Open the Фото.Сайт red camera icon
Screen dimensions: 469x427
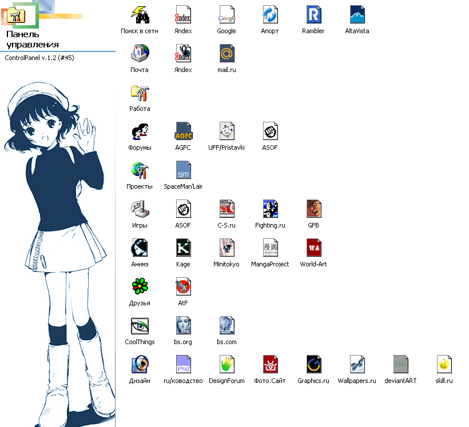(270, 365)
